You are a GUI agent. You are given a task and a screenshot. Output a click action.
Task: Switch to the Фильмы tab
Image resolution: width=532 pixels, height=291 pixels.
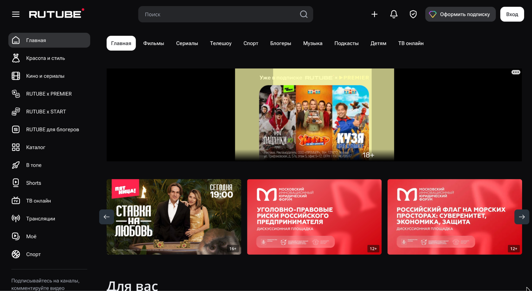pyautogui.click(x=154, y=43)
